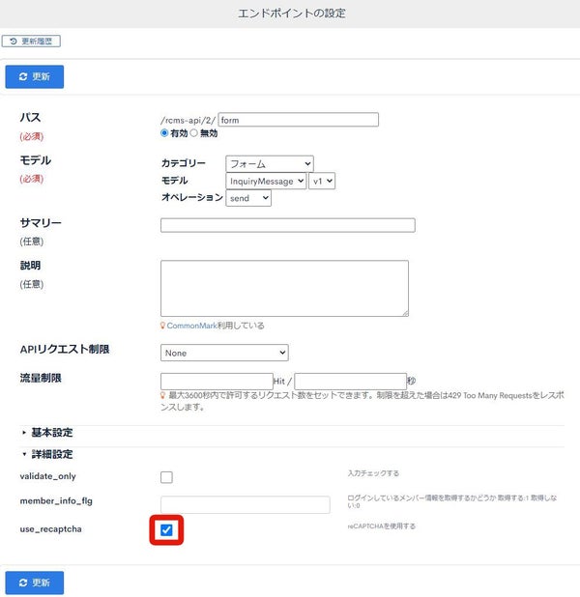580x597 pixels.
Task: Select the 有効 radio button
Action: point(164,133)
